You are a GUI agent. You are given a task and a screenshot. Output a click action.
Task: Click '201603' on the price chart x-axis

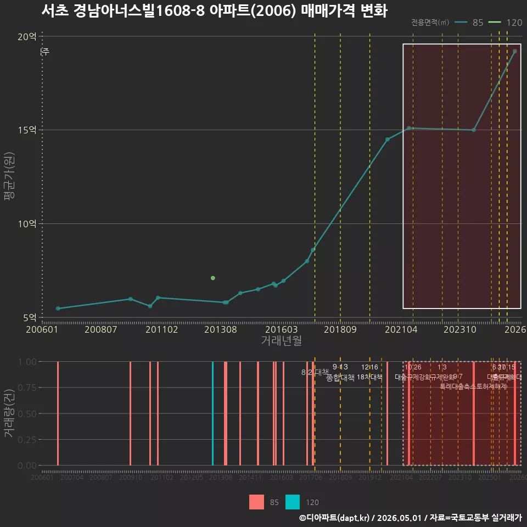point(281,329)
